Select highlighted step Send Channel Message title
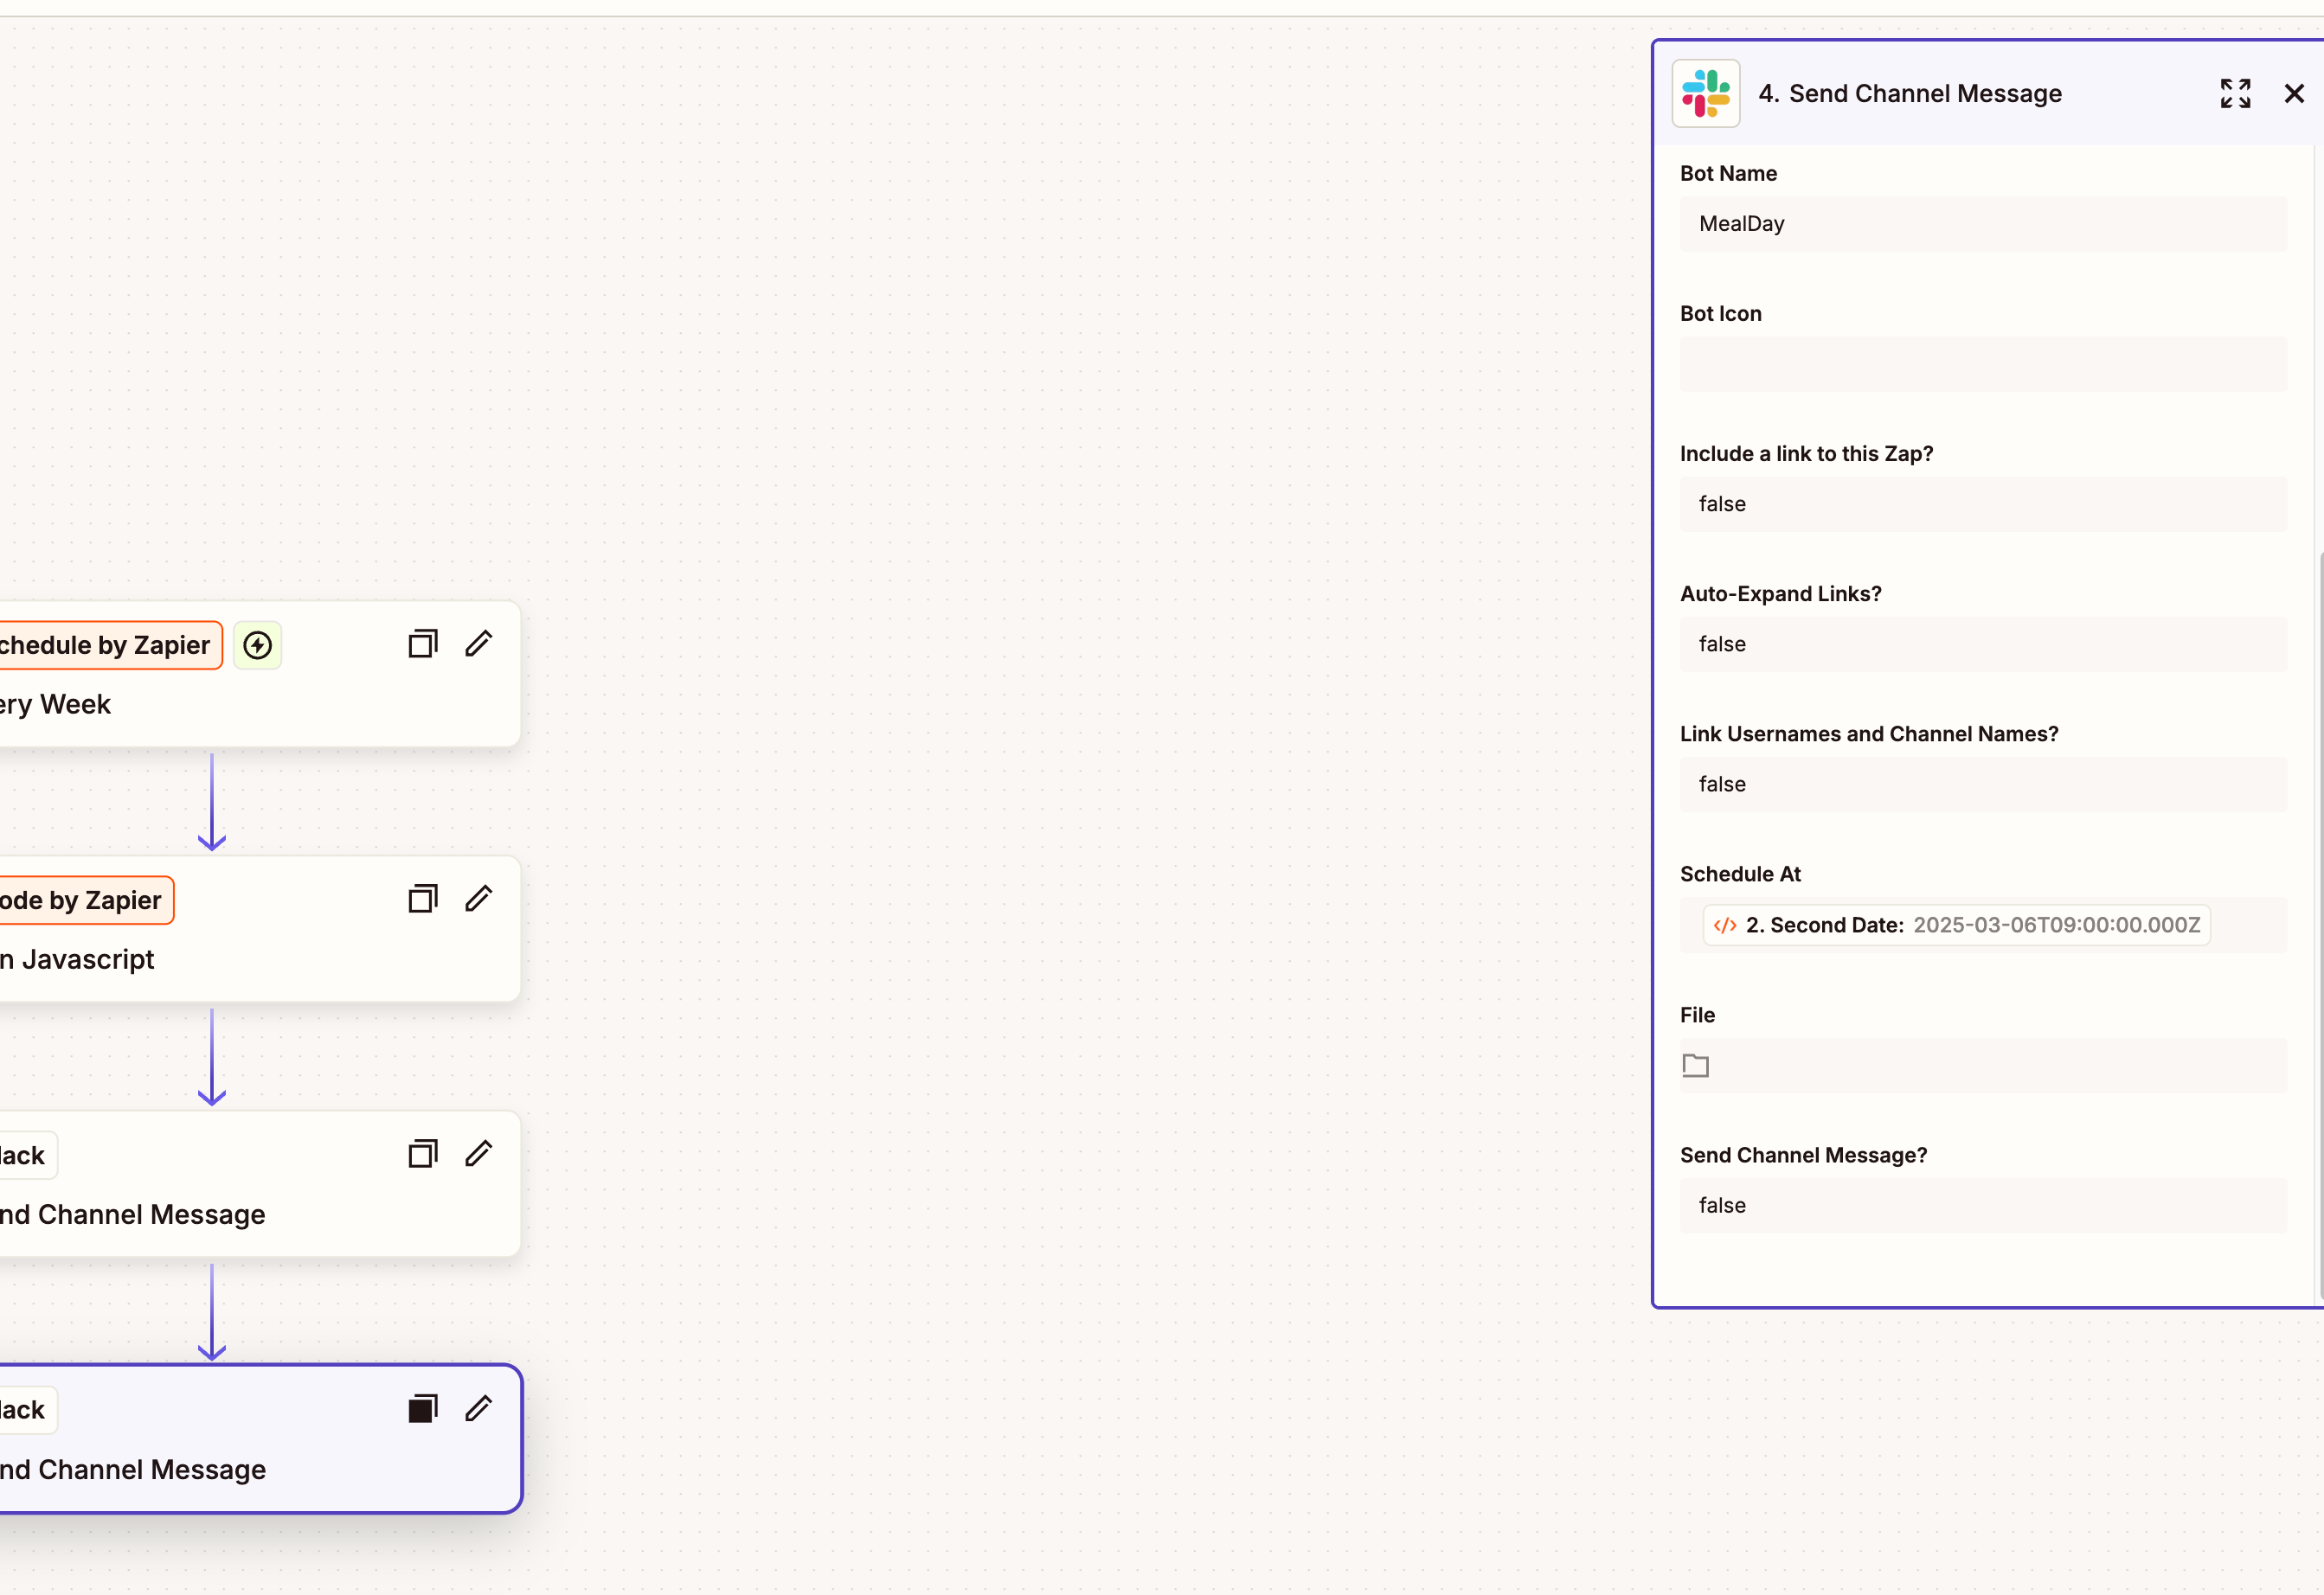Viewport: 2324px width, 1595px height. click(x=132, y=1469)
